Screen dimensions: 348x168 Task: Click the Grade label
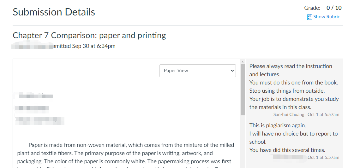coord(312,8)
